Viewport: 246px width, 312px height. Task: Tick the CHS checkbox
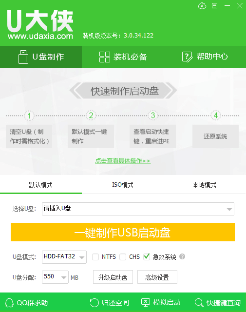(123, 257)
